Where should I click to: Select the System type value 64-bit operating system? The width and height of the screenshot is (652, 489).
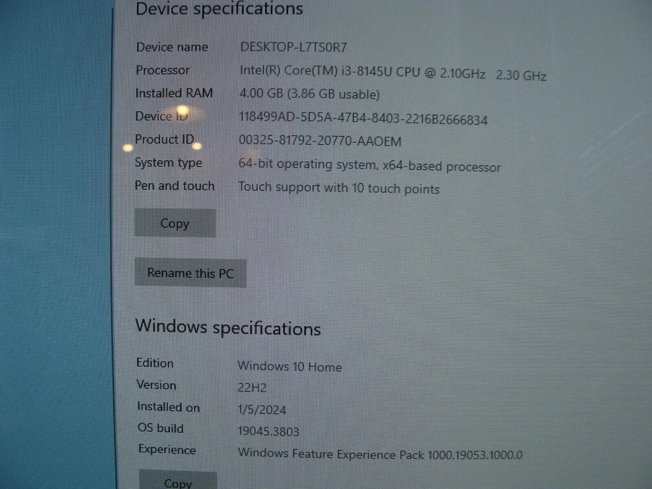[370, 165]
